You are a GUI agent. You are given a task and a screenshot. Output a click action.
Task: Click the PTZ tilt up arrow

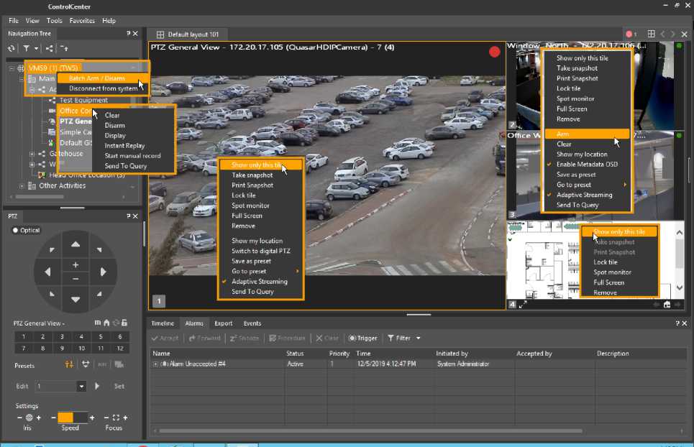pyautogui.click(x=76, y=246)
